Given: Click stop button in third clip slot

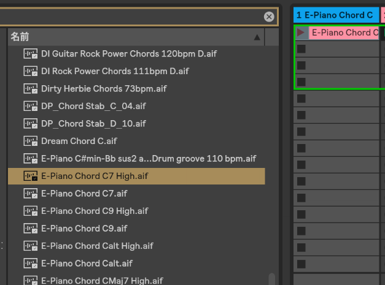Looking at the screenshot, I should (301, 65).
